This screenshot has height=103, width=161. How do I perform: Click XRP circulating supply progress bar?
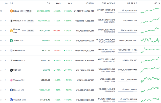pyautogui.click(x=127, y=72)
